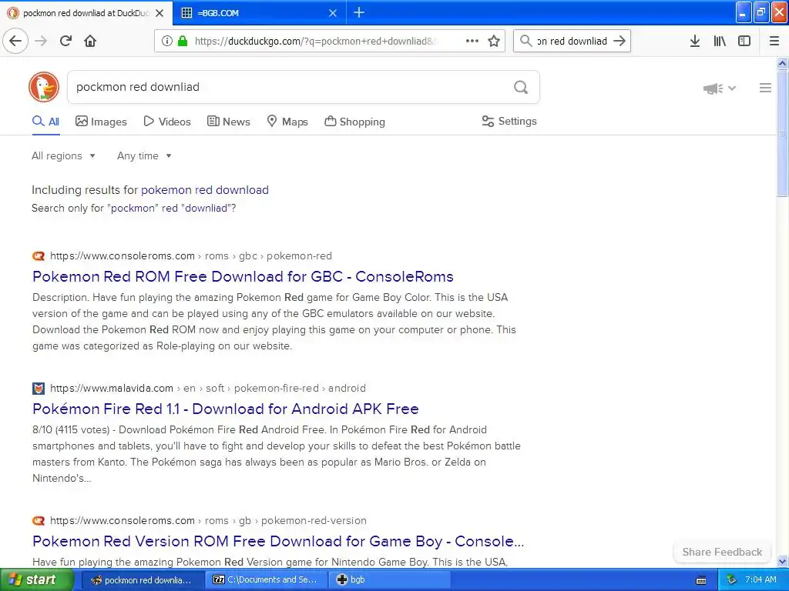
Task: Switch to the =BGB.COM tab
Action: coord(259,13)
